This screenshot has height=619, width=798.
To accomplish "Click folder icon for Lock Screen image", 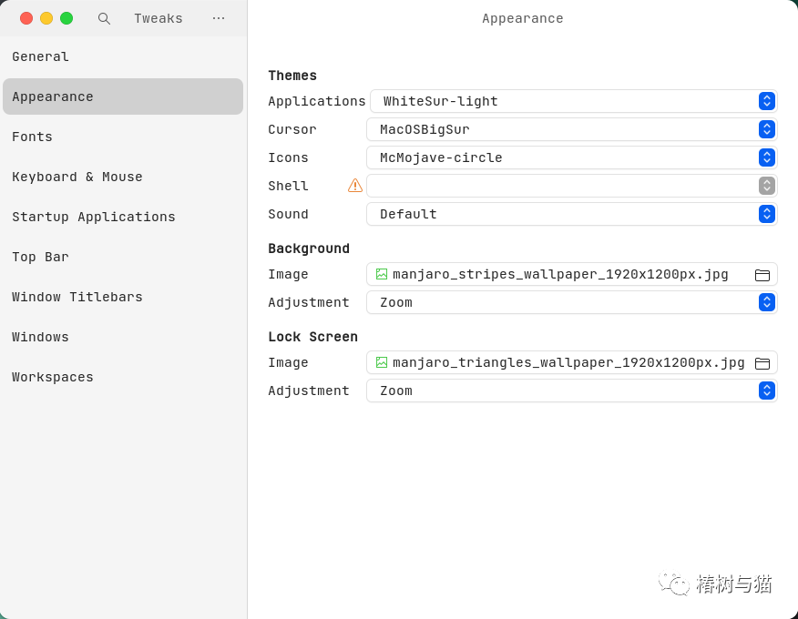I will pyautogui.click(x=762, y=363).
